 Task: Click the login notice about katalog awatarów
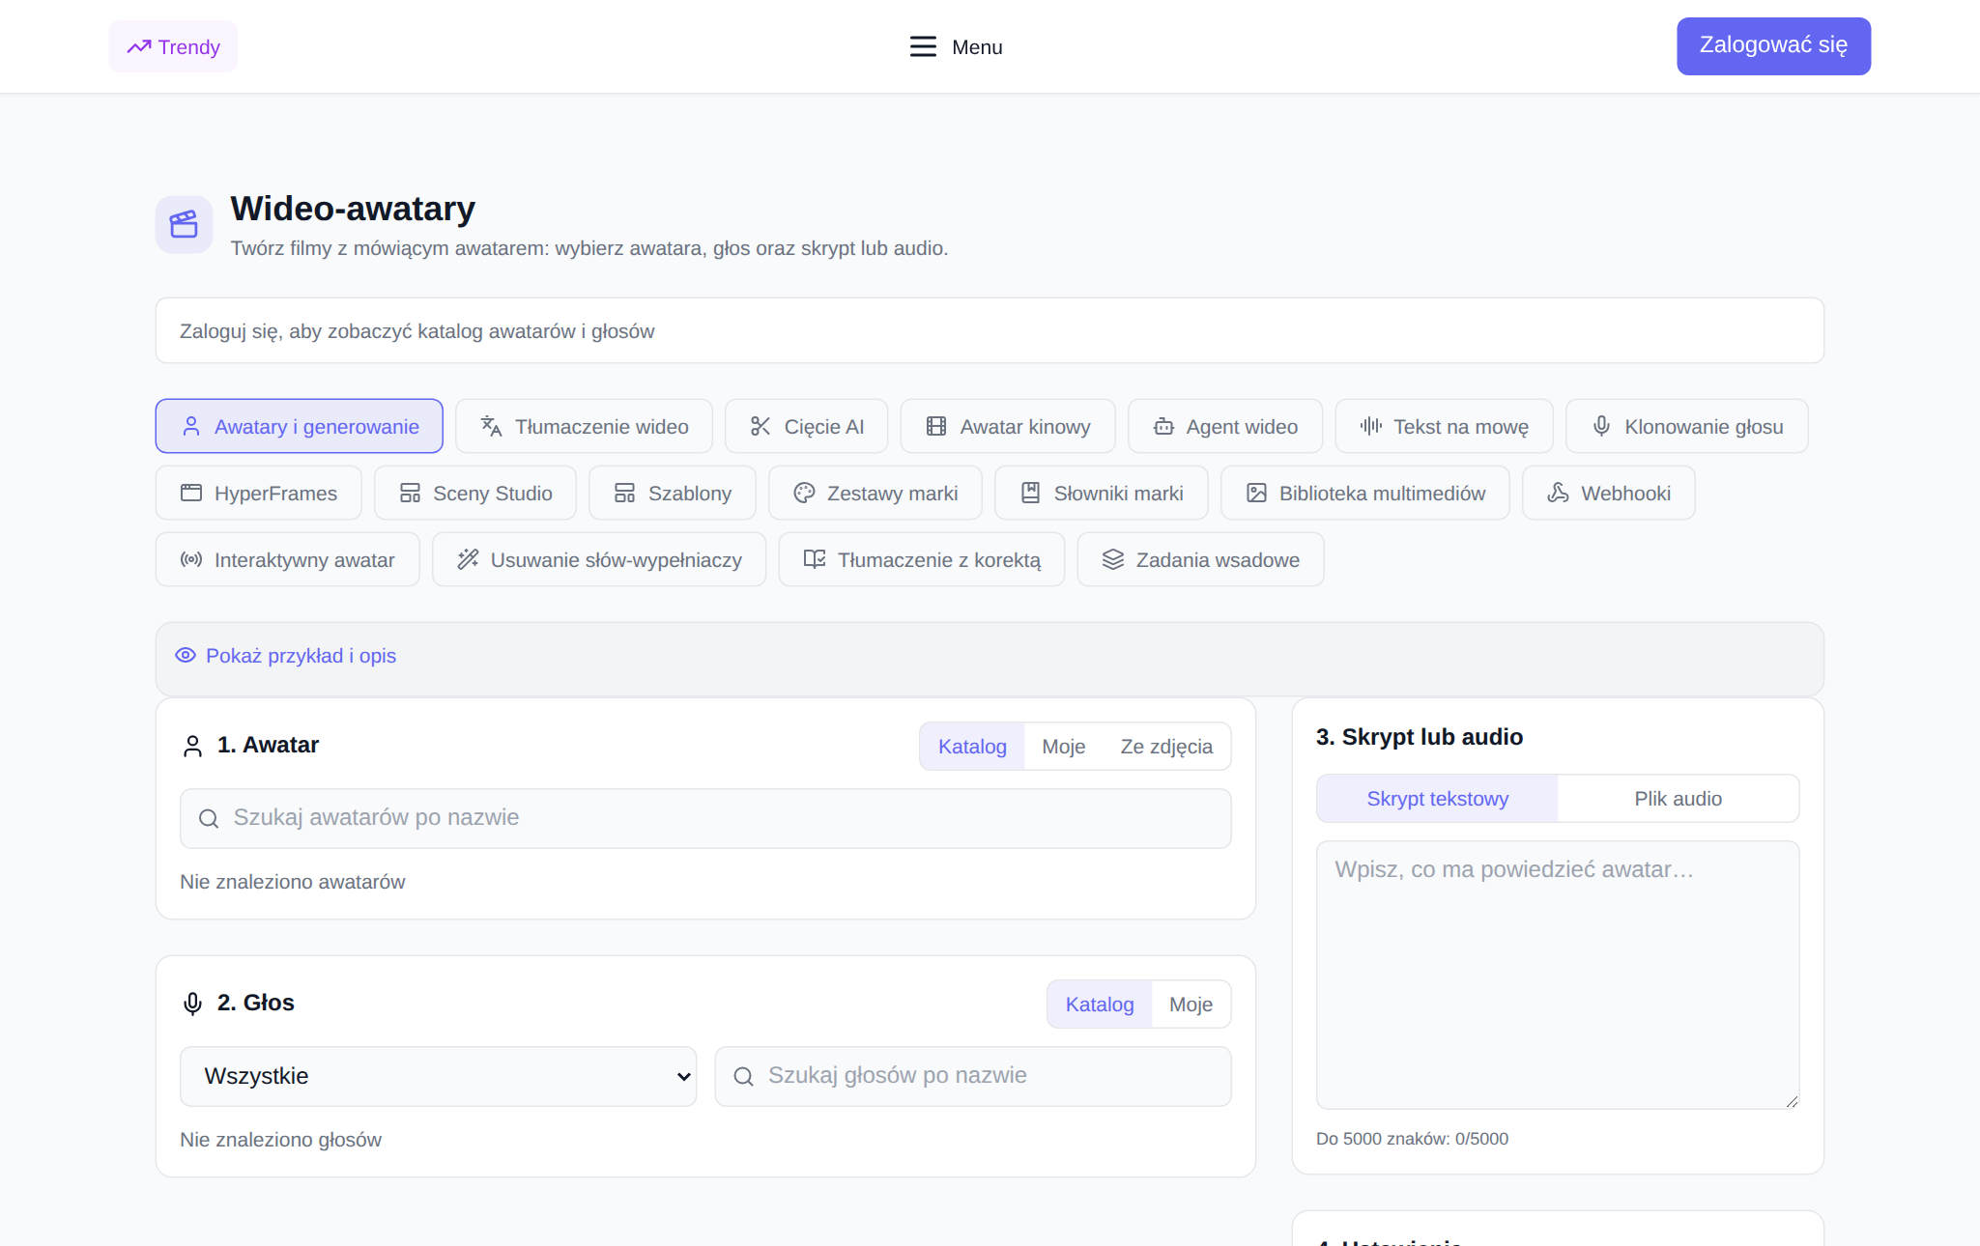tap(990, 330)
